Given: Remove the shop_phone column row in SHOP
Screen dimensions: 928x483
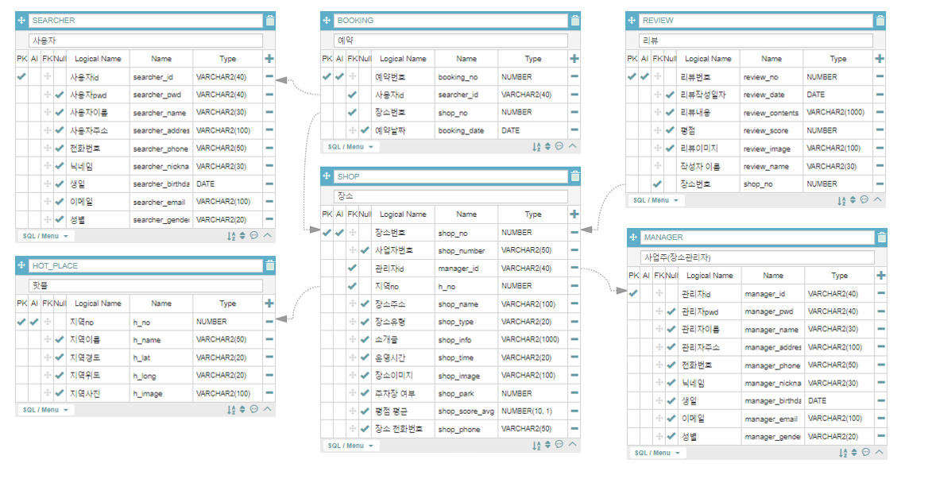Looking at the screenshot, I should coord(574,429).
